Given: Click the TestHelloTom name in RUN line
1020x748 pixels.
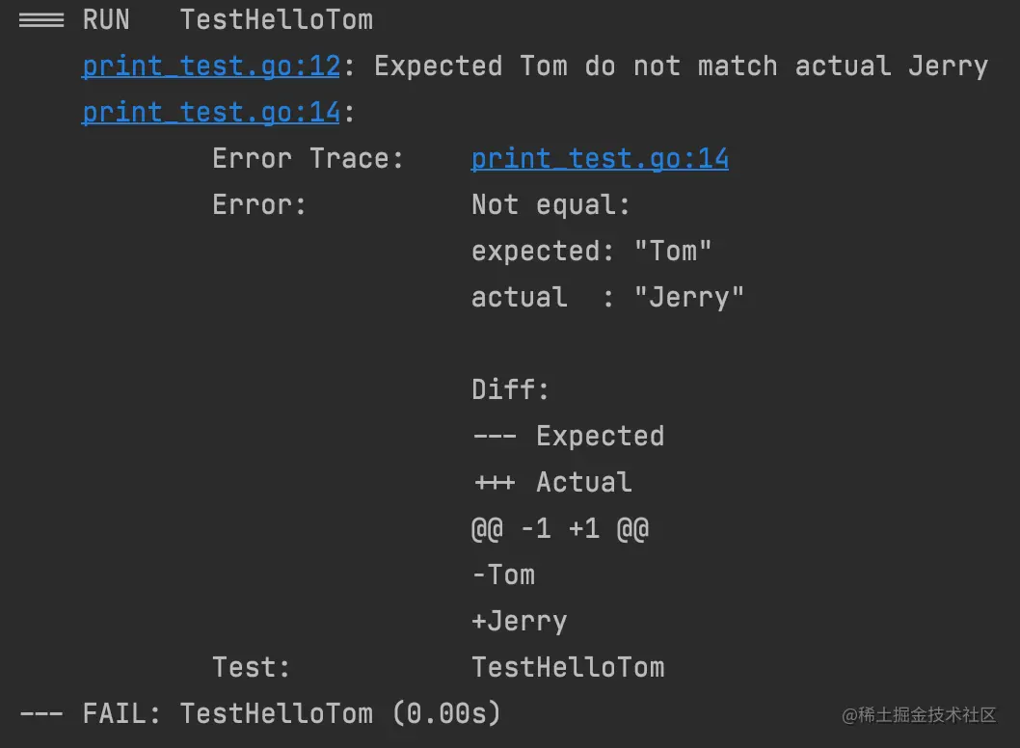Looking at the screenshot, I should (276, 20).
